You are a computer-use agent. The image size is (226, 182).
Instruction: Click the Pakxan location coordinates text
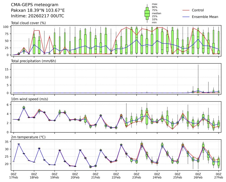tap(38, 10)
